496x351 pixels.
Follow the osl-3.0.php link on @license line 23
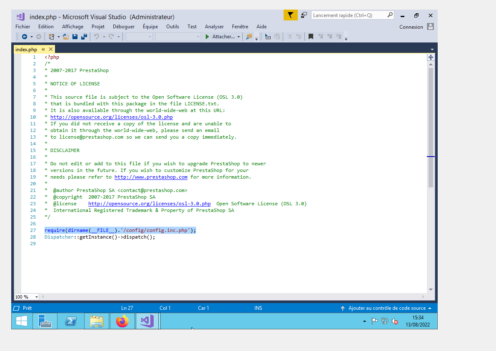click(150, 204)
